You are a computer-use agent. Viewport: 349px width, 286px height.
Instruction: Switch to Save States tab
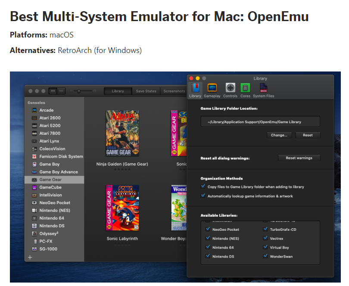(x=146, y=91)
